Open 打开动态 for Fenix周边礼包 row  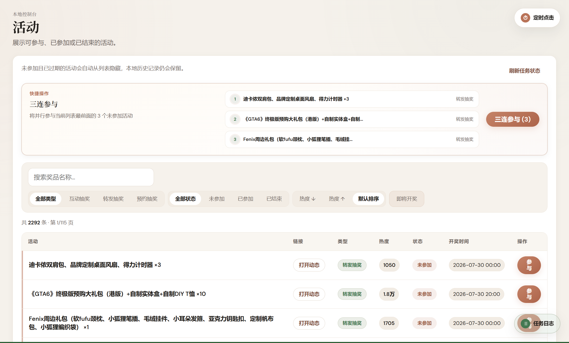(309, 323)
